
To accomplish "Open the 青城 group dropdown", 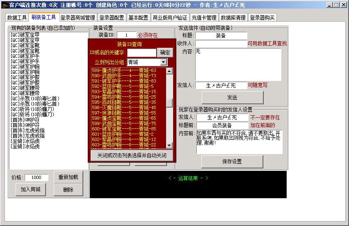I will coord(164,62).
